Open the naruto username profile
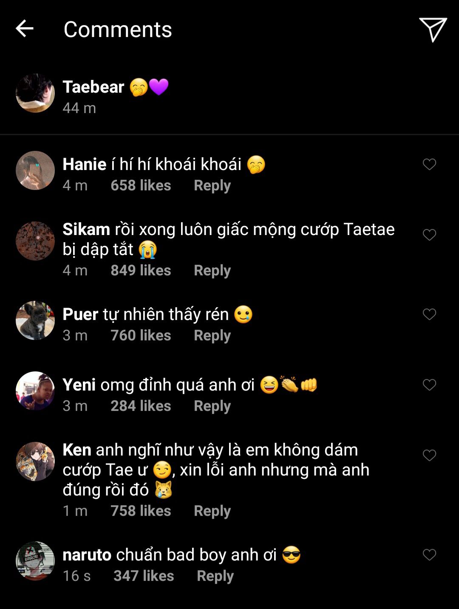The image size is (459, 609). point(87,555)
